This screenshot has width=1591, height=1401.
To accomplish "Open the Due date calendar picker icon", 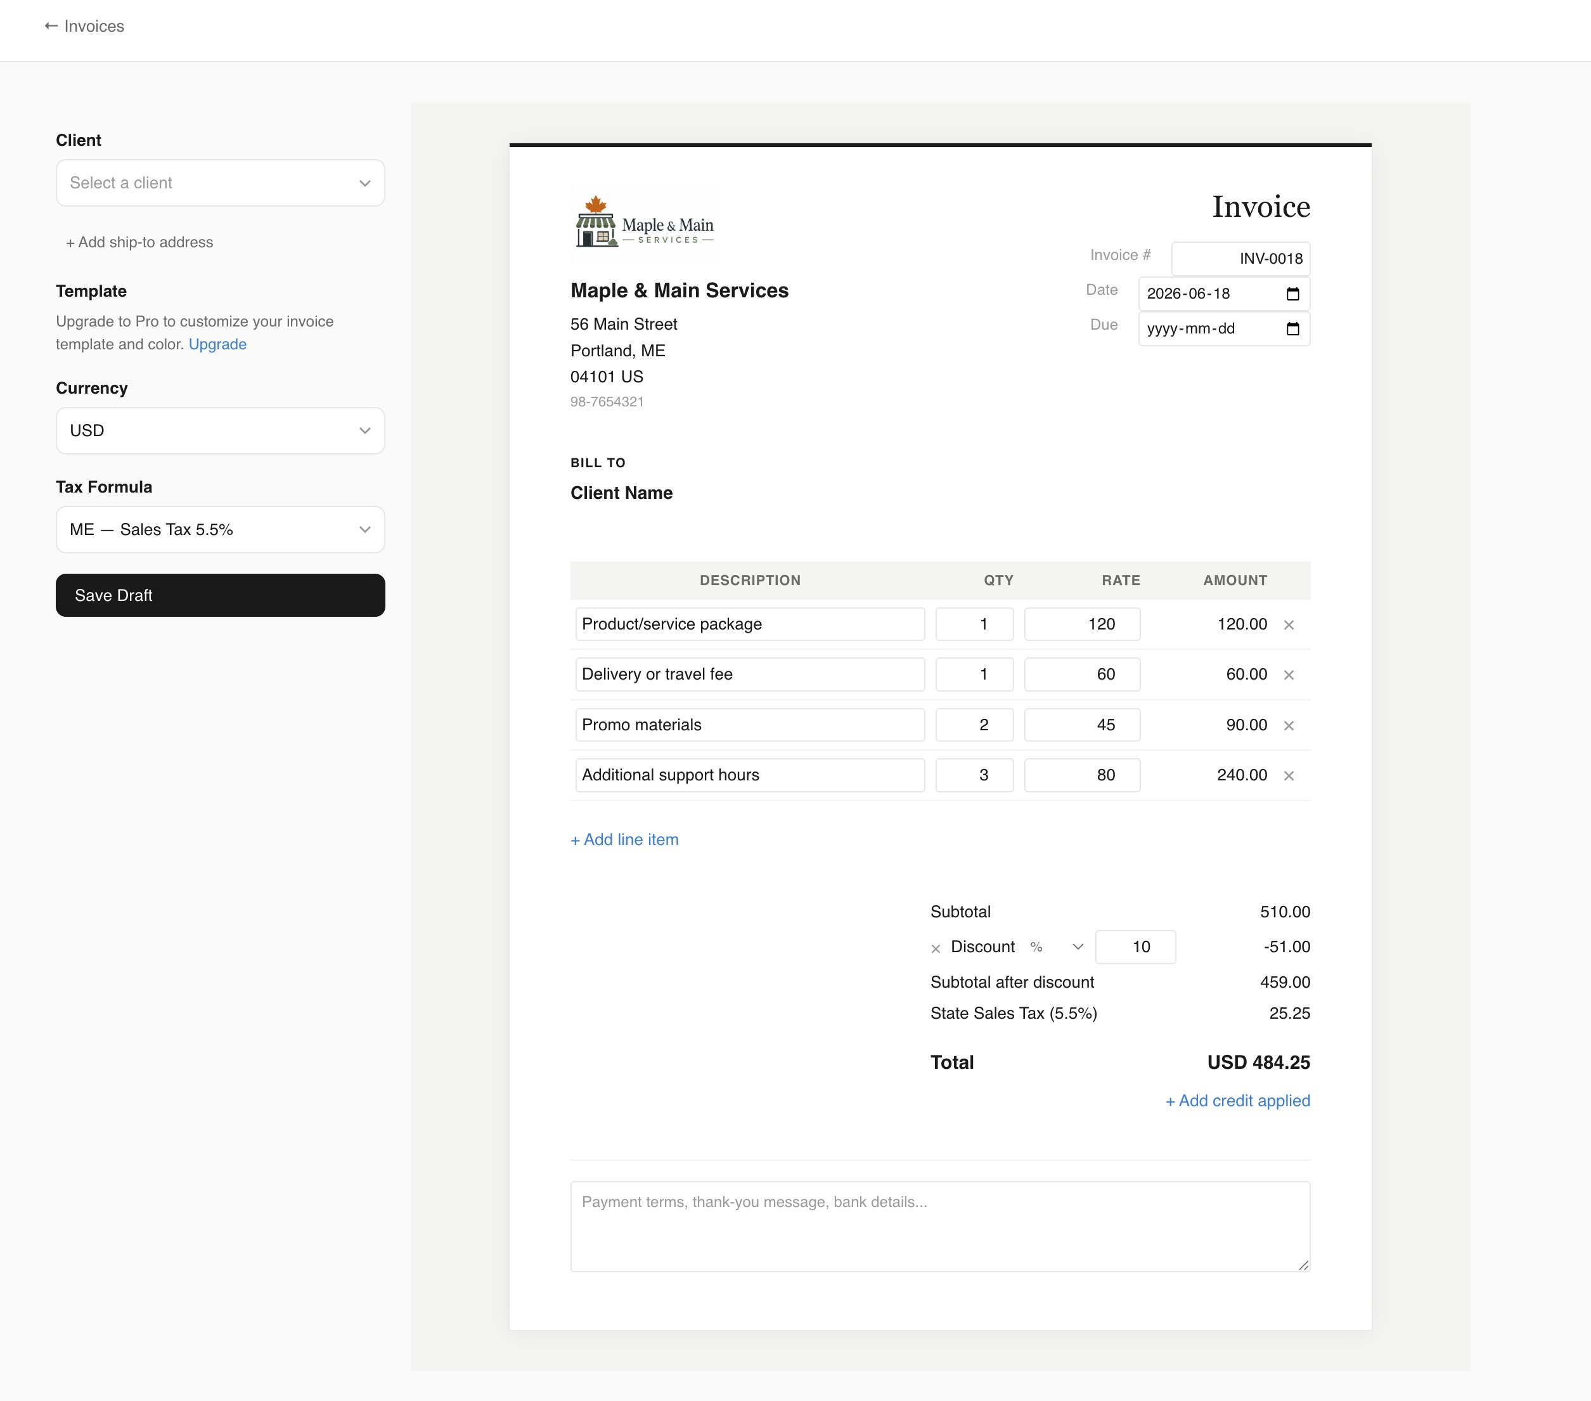I will (1293, 329).
